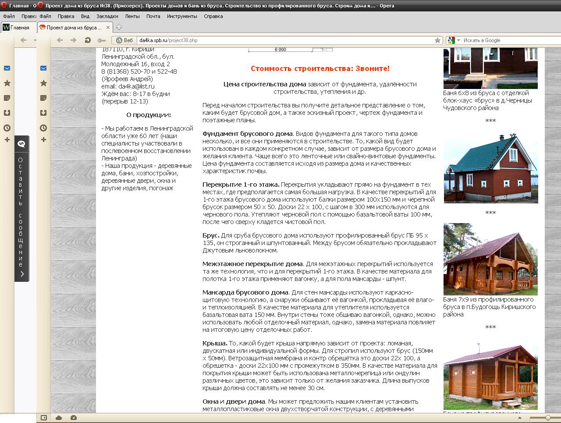Screen dimensions: 561x423
Task: Go back in the front Opera window
Action: (x=60, y=40)
